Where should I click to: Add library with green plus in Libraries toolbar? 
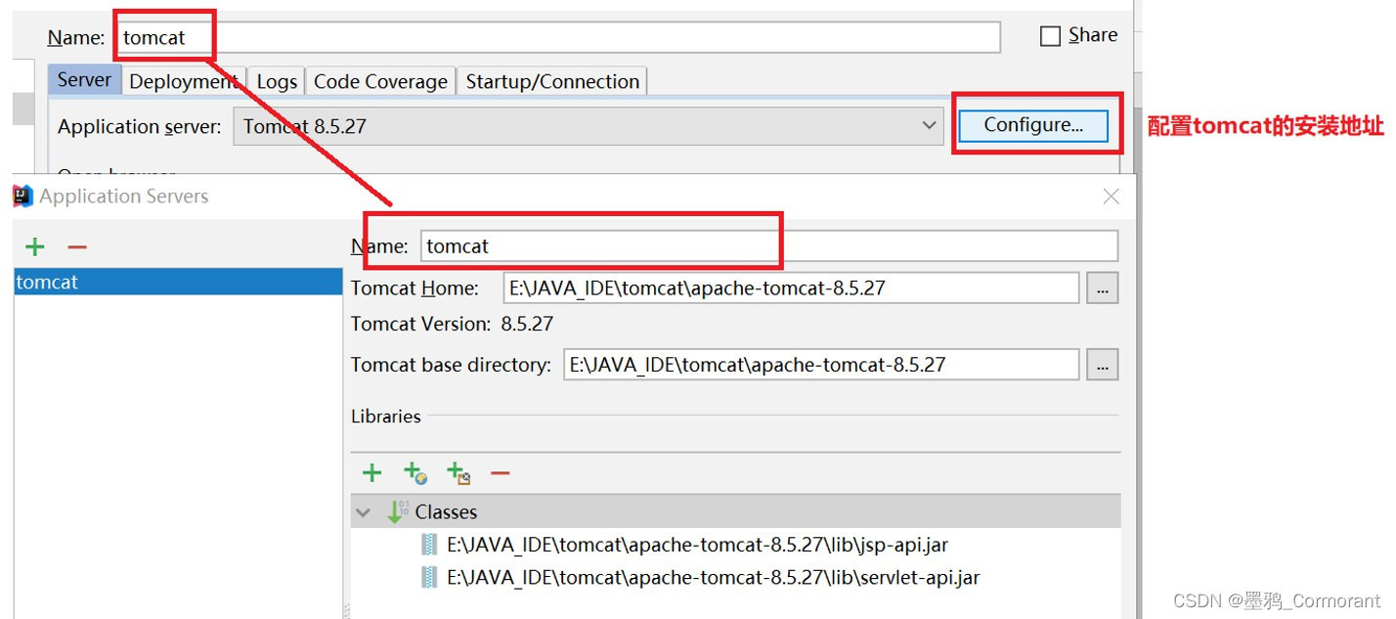(371, 473)
